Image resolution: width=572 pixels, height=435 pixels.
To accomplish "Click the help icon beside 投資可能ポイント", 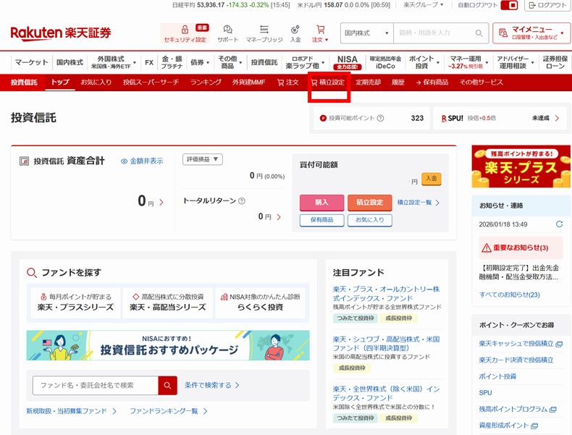I will tap(380, 118).
